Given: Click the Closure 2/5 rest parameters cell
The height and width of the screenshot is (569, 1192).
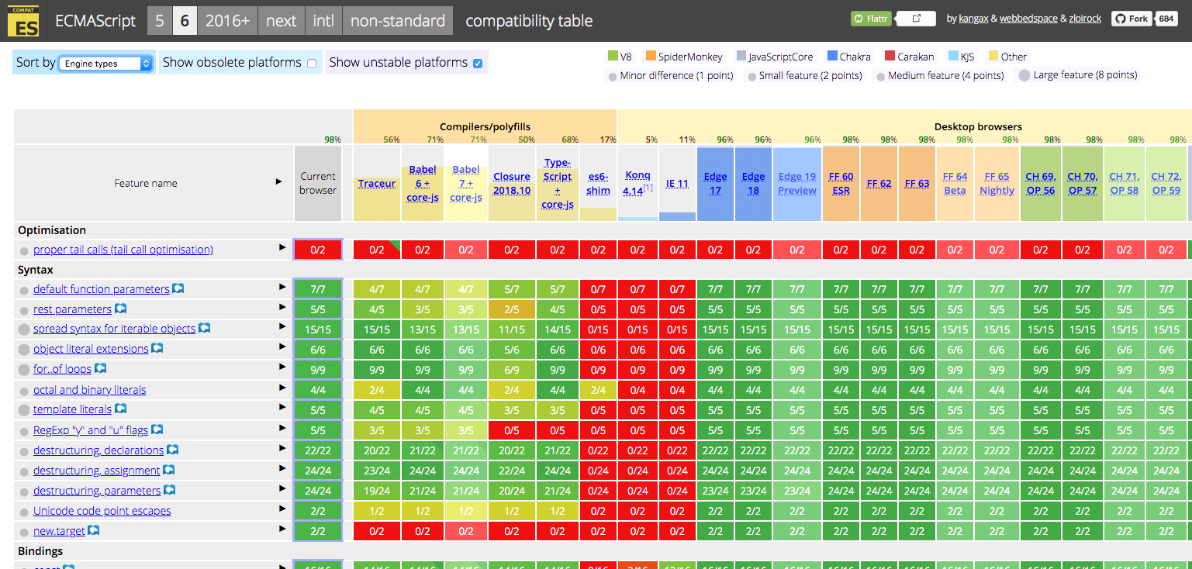Looking at the screenshot, I should pyautogui.click(x=512, y=309).
